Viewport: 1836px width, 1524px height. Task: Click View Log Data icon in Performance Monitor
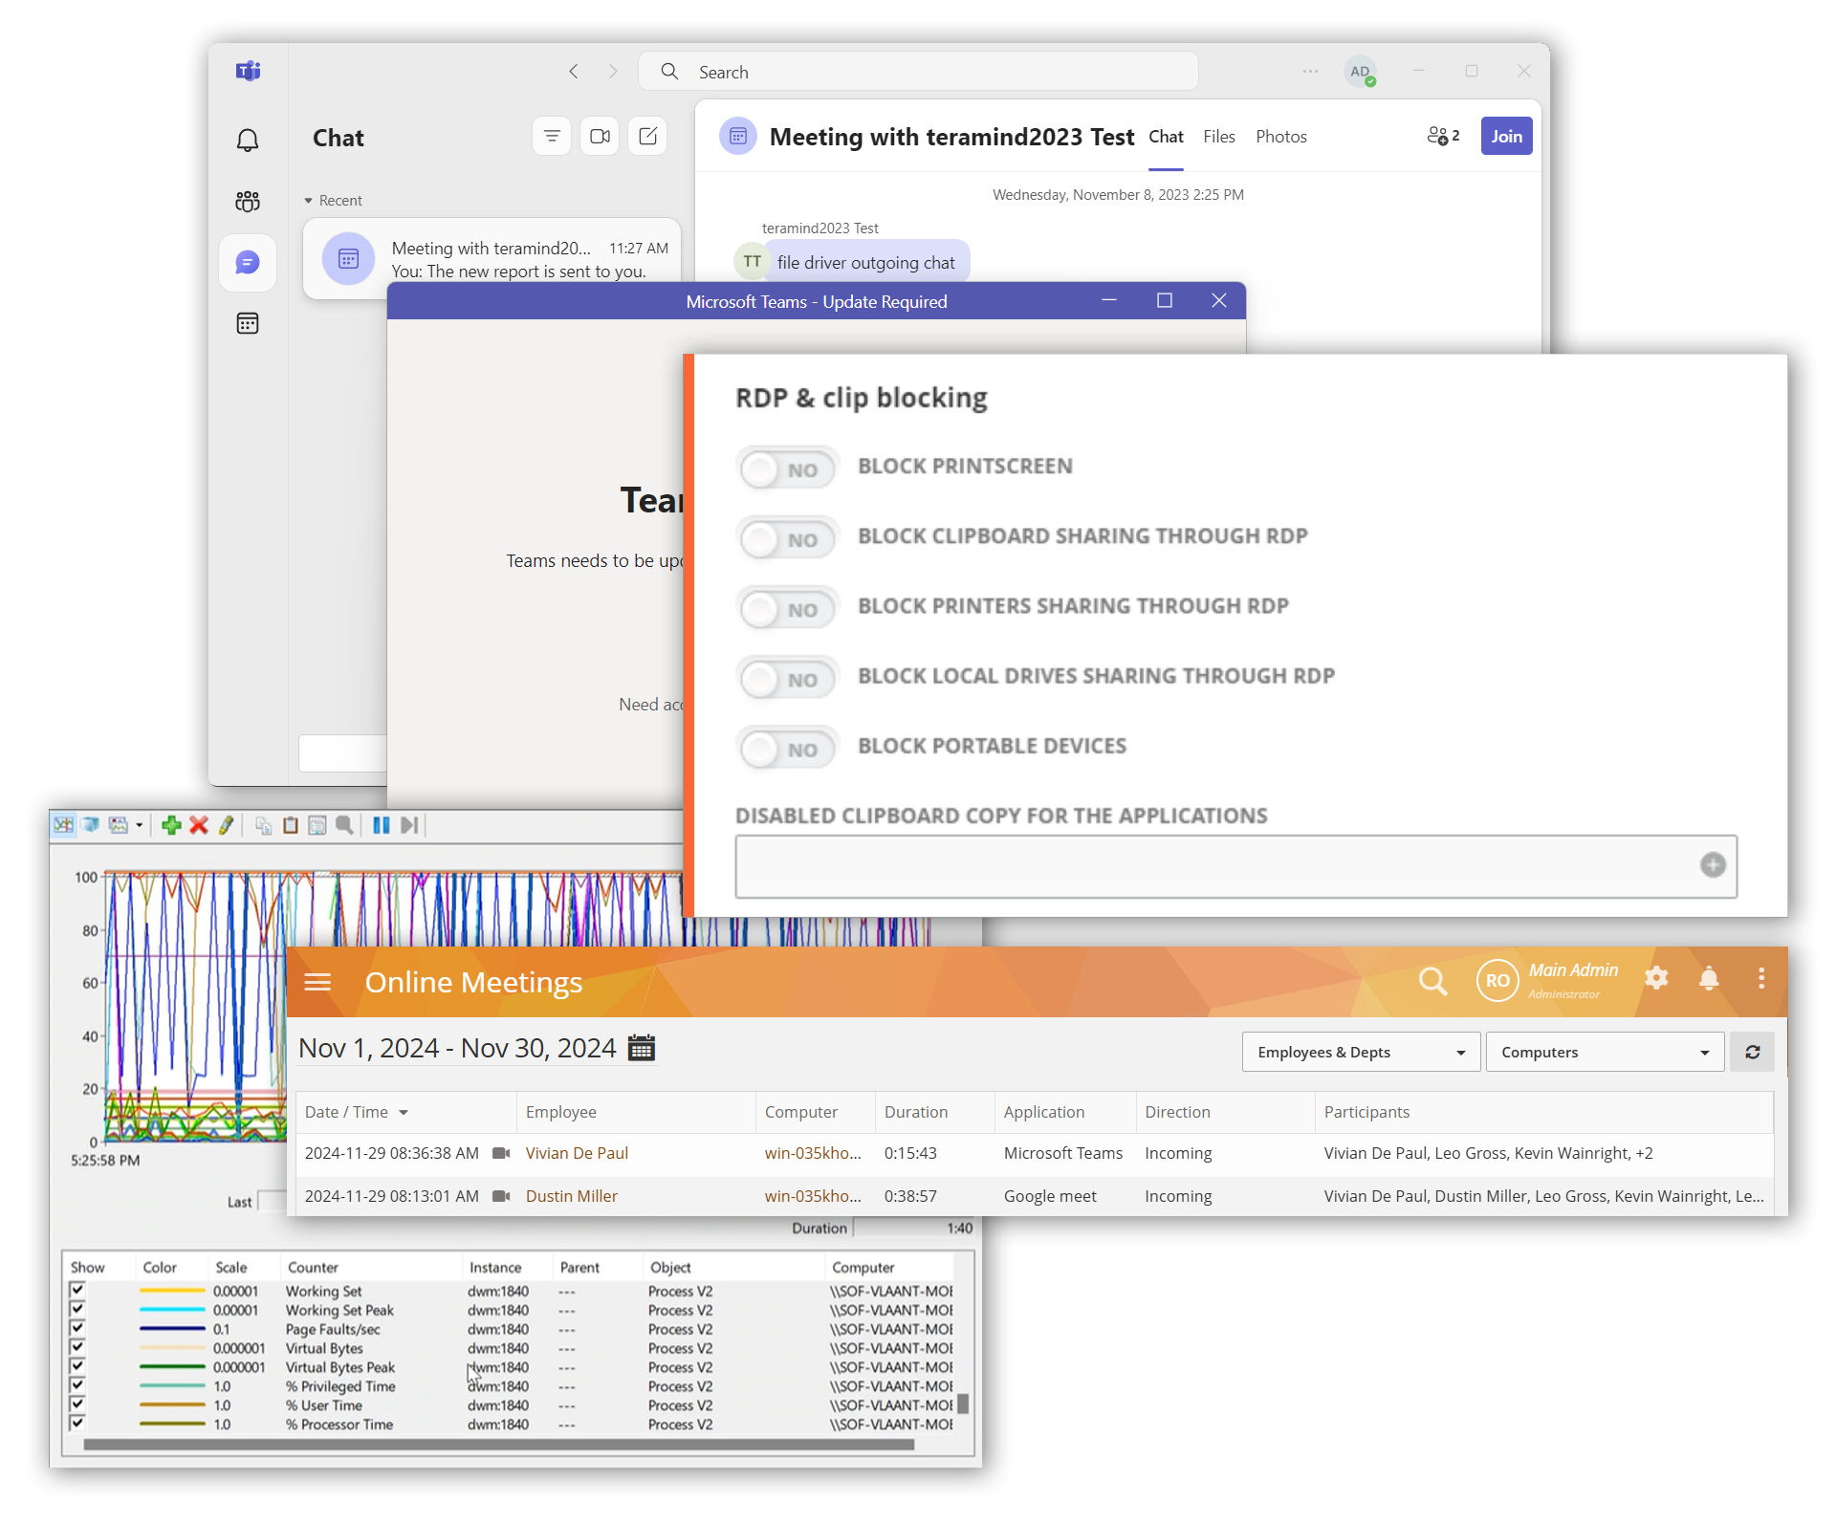(x=91, y=825)
